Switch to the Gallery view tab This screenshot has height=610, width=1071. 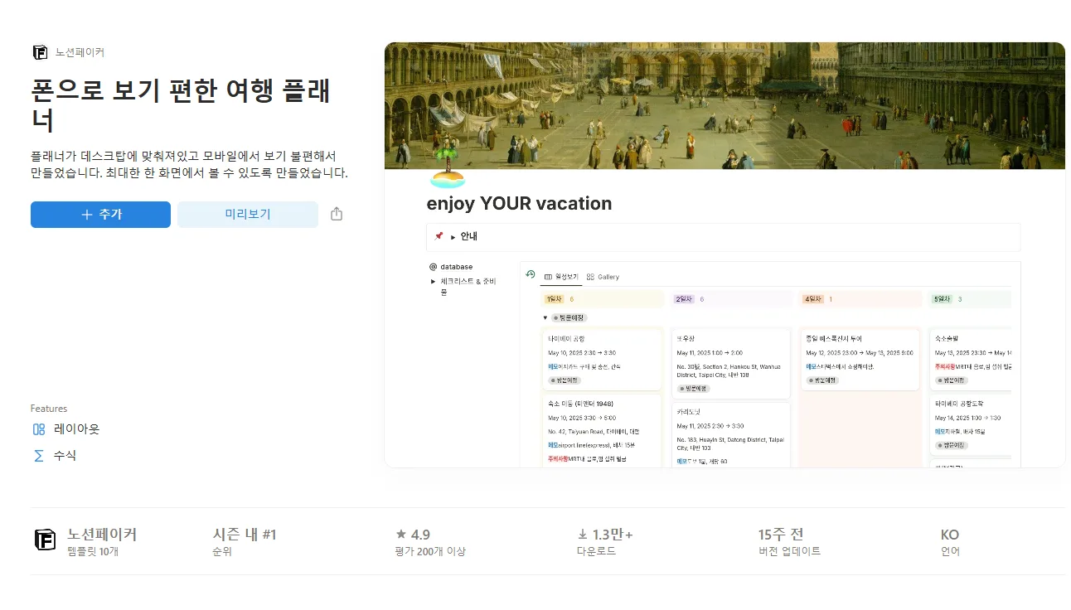pyautogui.click(x=603, y=277)
